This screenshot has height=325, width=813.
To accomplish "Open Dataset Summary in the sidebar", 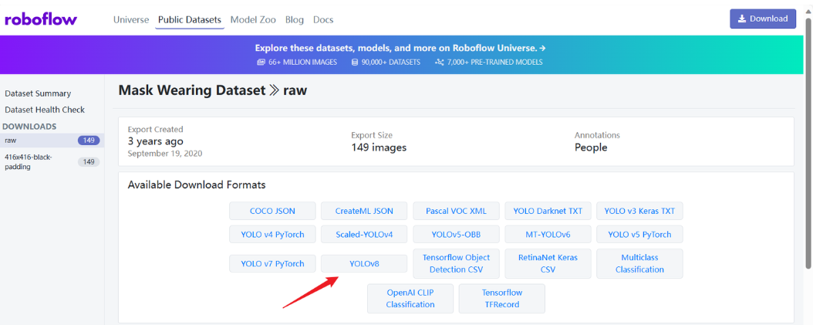I will pyautogui.click(x=38, y=93).
